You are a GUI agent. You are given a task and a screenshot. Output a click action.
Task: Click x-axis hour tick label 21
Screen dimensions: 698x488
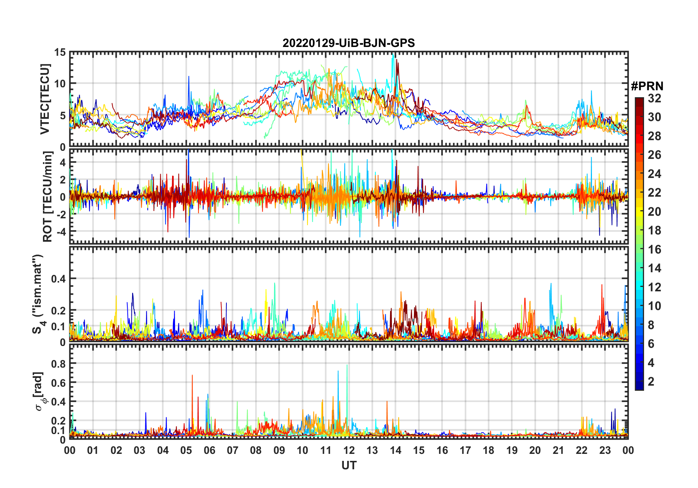558,450
